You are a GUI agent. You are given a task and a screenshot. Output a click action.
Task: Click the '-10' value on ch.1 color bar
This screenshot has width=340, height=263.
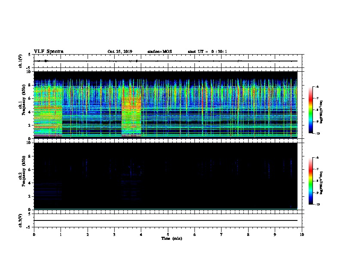[317, 134]
